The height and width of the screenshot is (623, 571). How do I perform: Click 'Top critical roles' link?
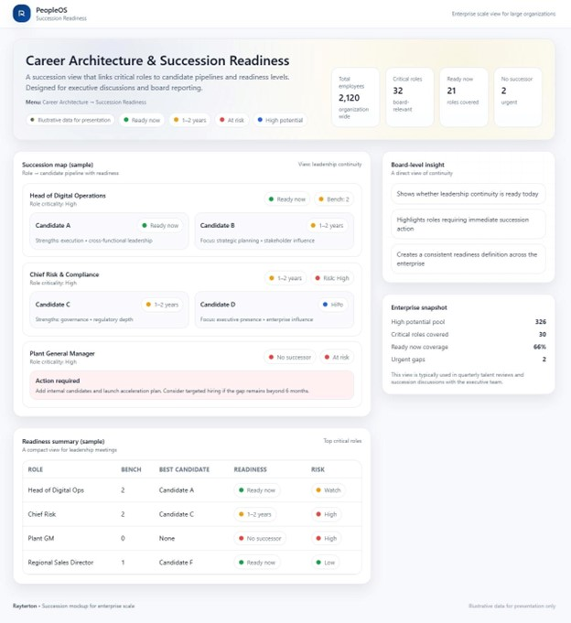tap(342, 441)
